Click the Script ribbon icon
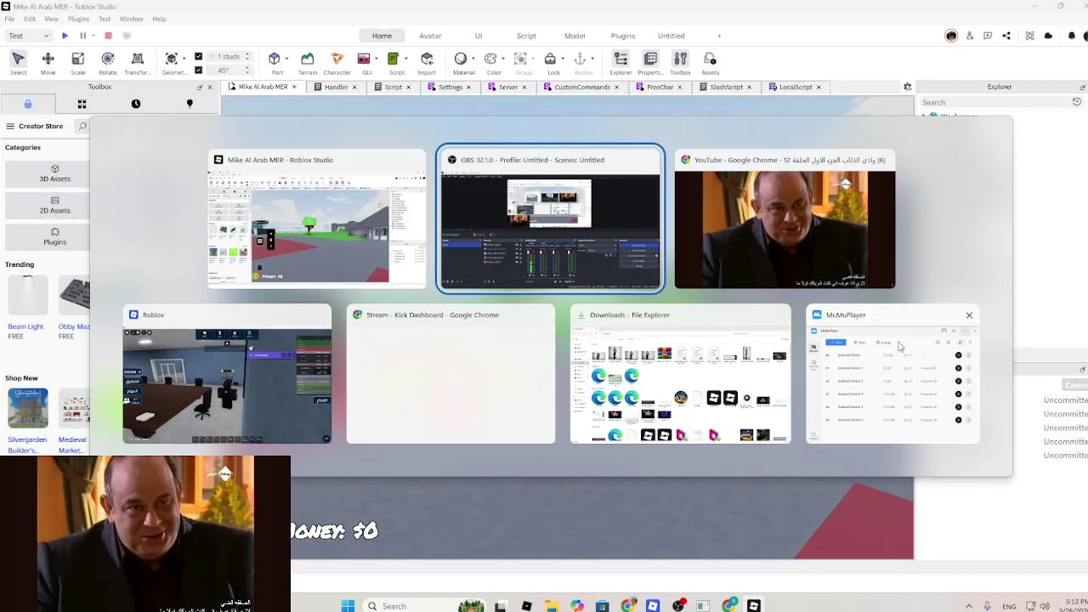1088x612 pixels. point(394,59)
